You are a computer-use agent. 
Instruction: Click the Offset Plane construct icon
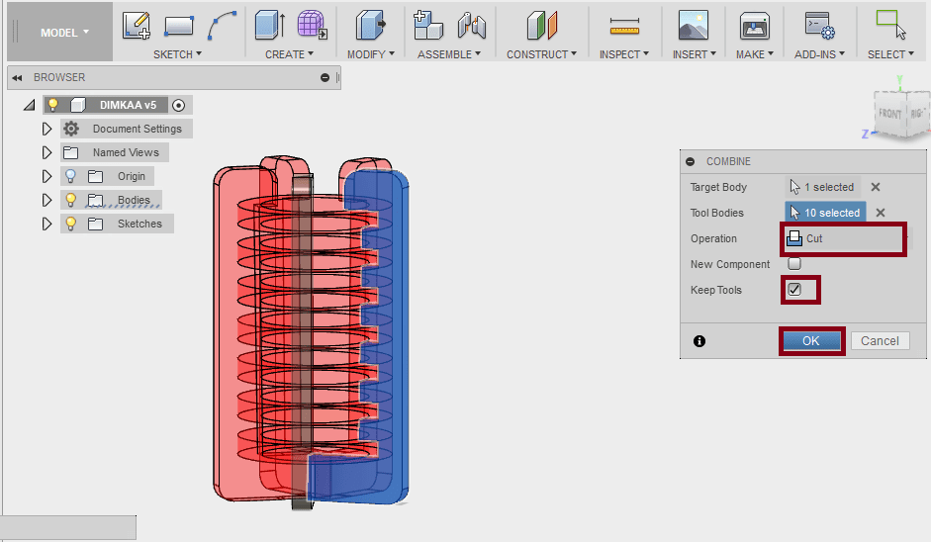tap(541, 26)
